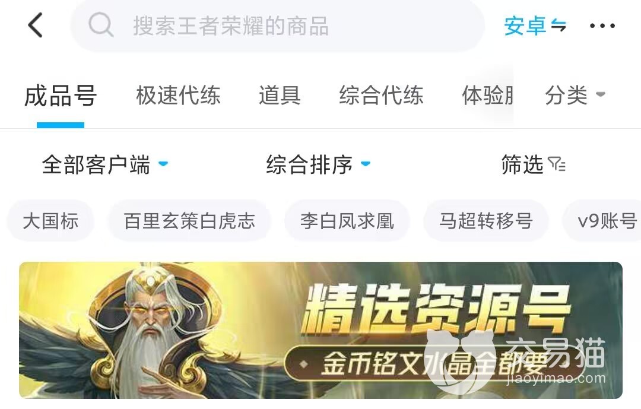The height and width of the screenshot is (409, 641).
Task: Switch to the 成品号 tab
Action: tap(61, 96)
